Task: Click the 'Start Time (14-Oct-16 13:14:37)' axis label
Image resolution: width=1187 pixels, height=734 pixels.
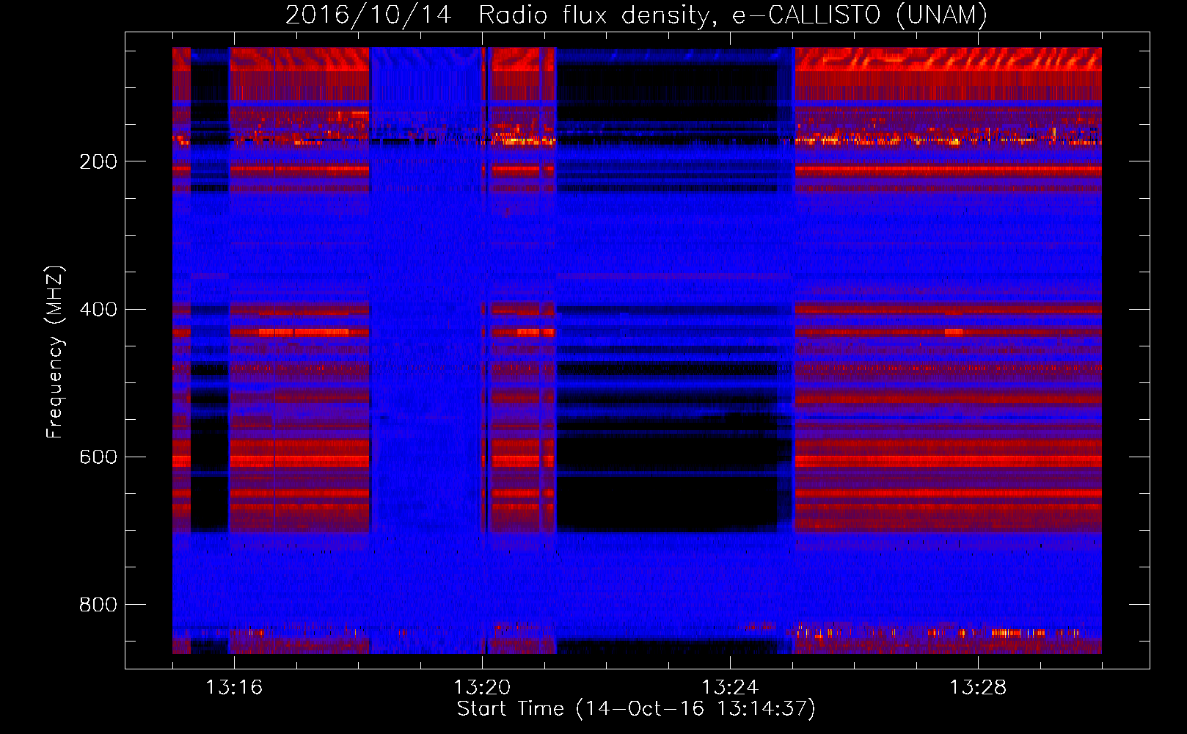Action: pyautogui.click(x=636, y=709)
